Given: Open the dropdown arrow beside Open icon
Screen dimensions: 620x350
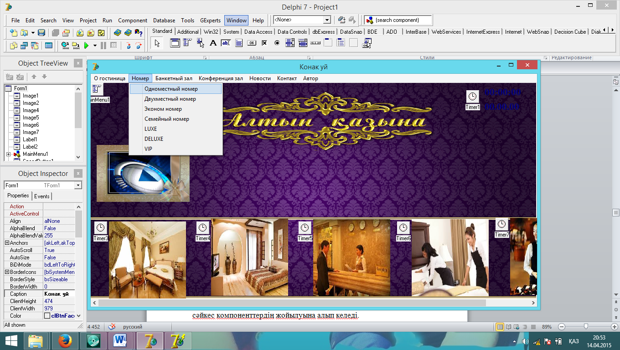Looking at the screenshot, I should click(33, 33).
